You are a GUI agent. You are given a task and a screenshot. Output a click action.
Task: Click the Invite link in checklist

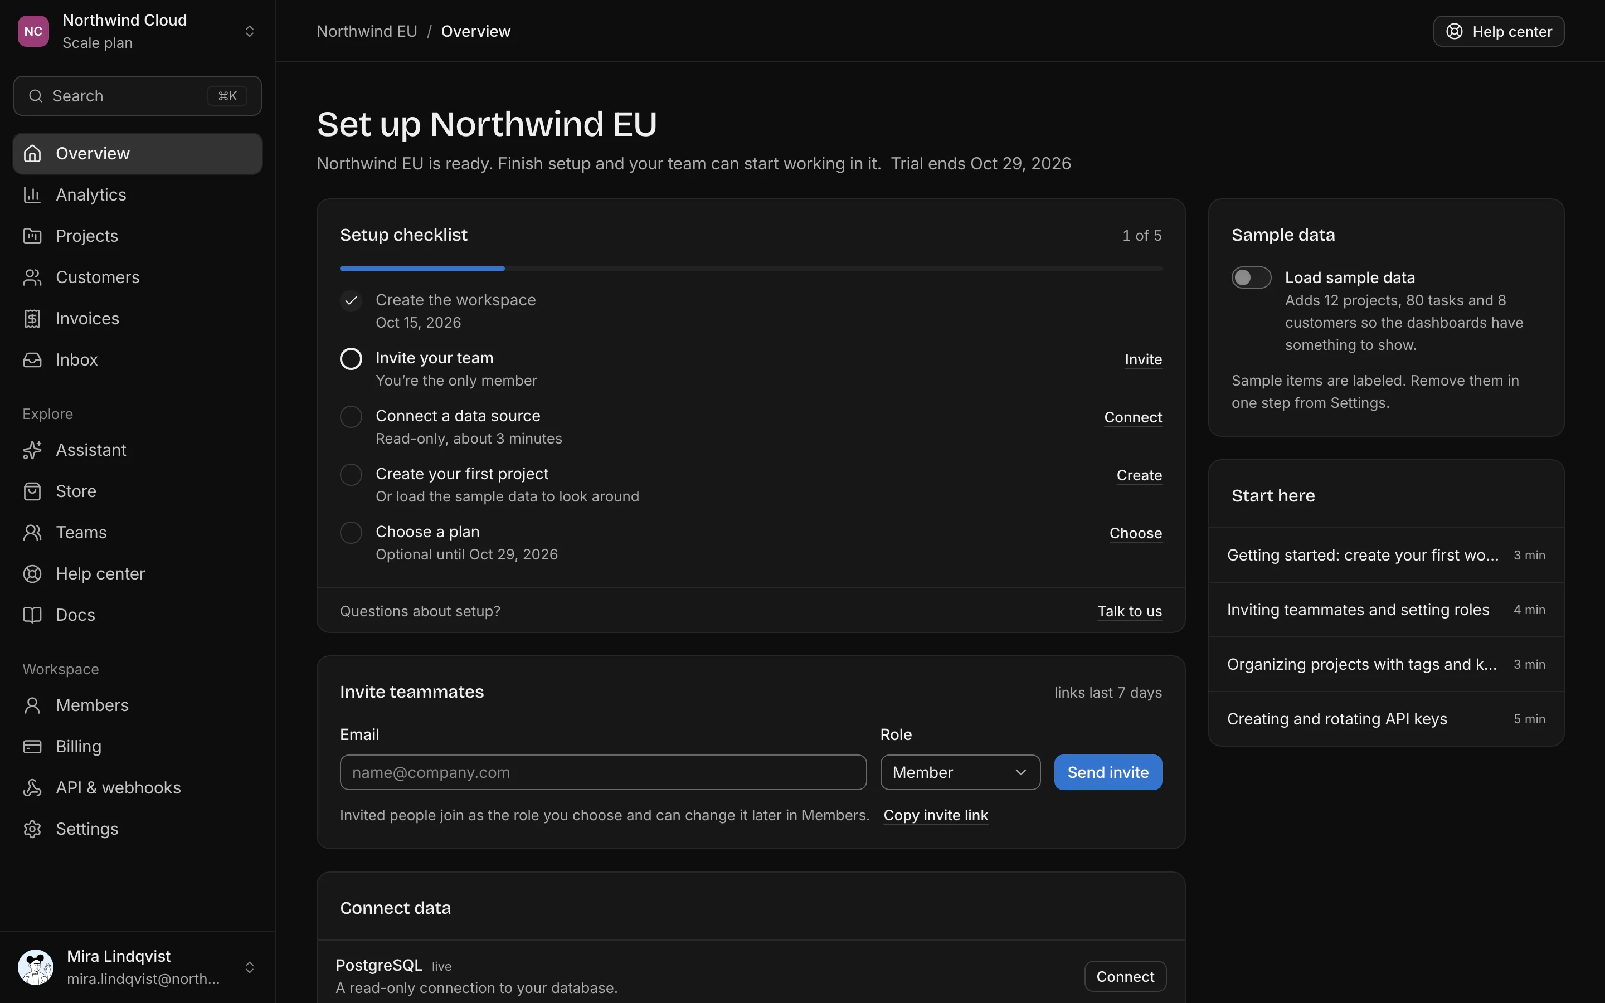click(x=1144, y=359)
